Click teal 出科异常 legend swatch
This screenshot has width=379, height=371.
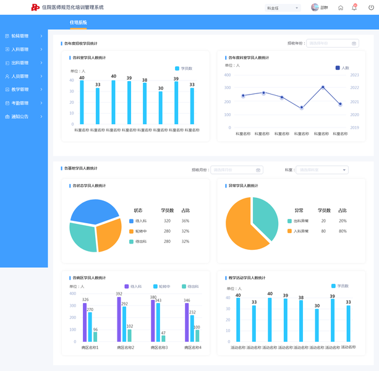click(289, 221)
